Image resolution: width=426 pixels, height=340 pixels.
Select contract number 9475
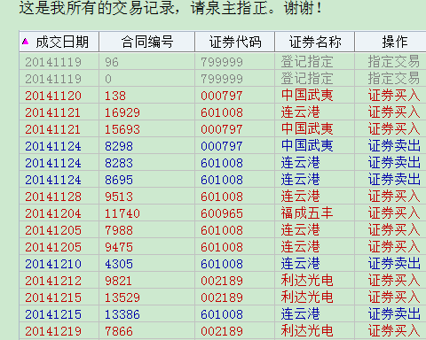point(119,247)
